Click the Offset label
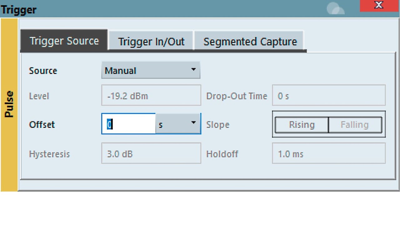This screenshot has height=225, width=400. [x=42, y=124]
